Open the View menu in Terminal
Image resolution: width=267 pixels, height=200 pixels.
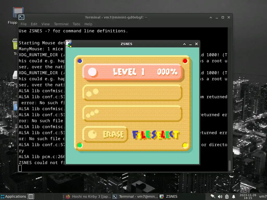[x=45, y=24]
